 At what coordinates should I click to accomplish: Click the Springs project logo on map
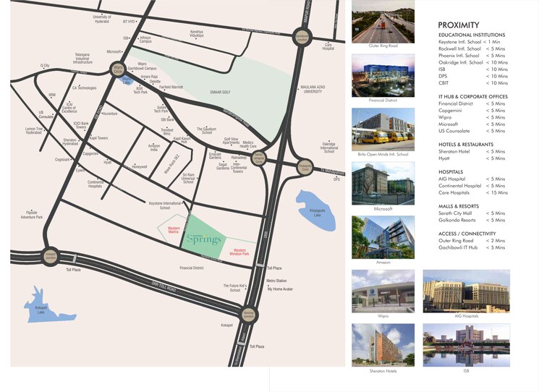(x=203, y=239)
